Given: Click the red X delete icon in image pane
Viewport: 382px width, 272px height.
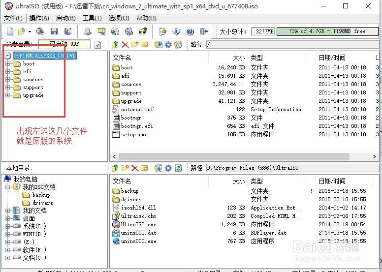Looking at the screenshot, I should 125,45.
